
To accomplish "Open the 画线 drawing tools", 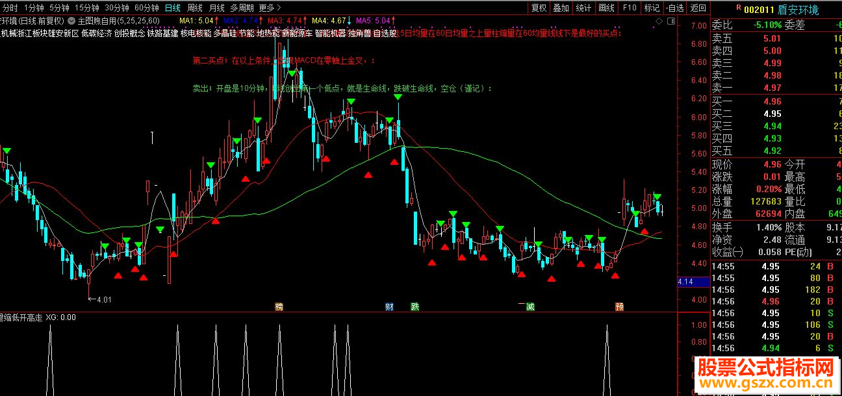I will [606, 8].
